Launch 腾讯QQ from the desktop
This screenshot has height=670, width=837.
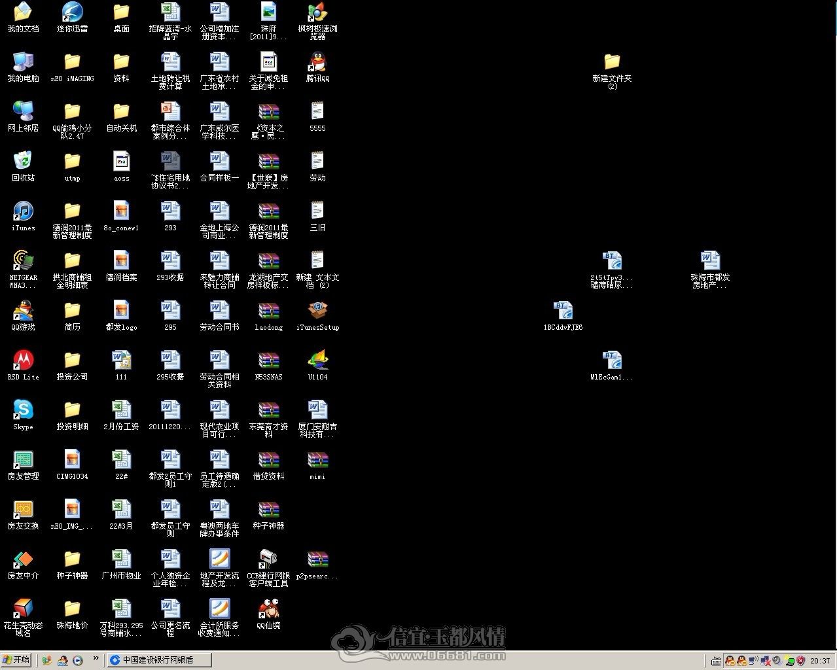(x=317, y=67)
